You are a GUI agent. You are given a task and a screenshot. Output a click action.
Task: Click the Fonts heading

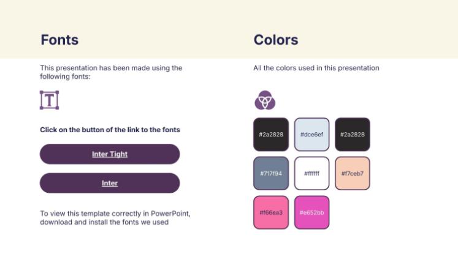[x=59, y=40]
